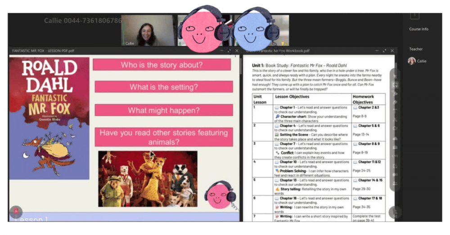Select the rectangle selection tool in the toolbar
Image resolution: width=450 pixels, height=235 pixels.
(395, 85)
